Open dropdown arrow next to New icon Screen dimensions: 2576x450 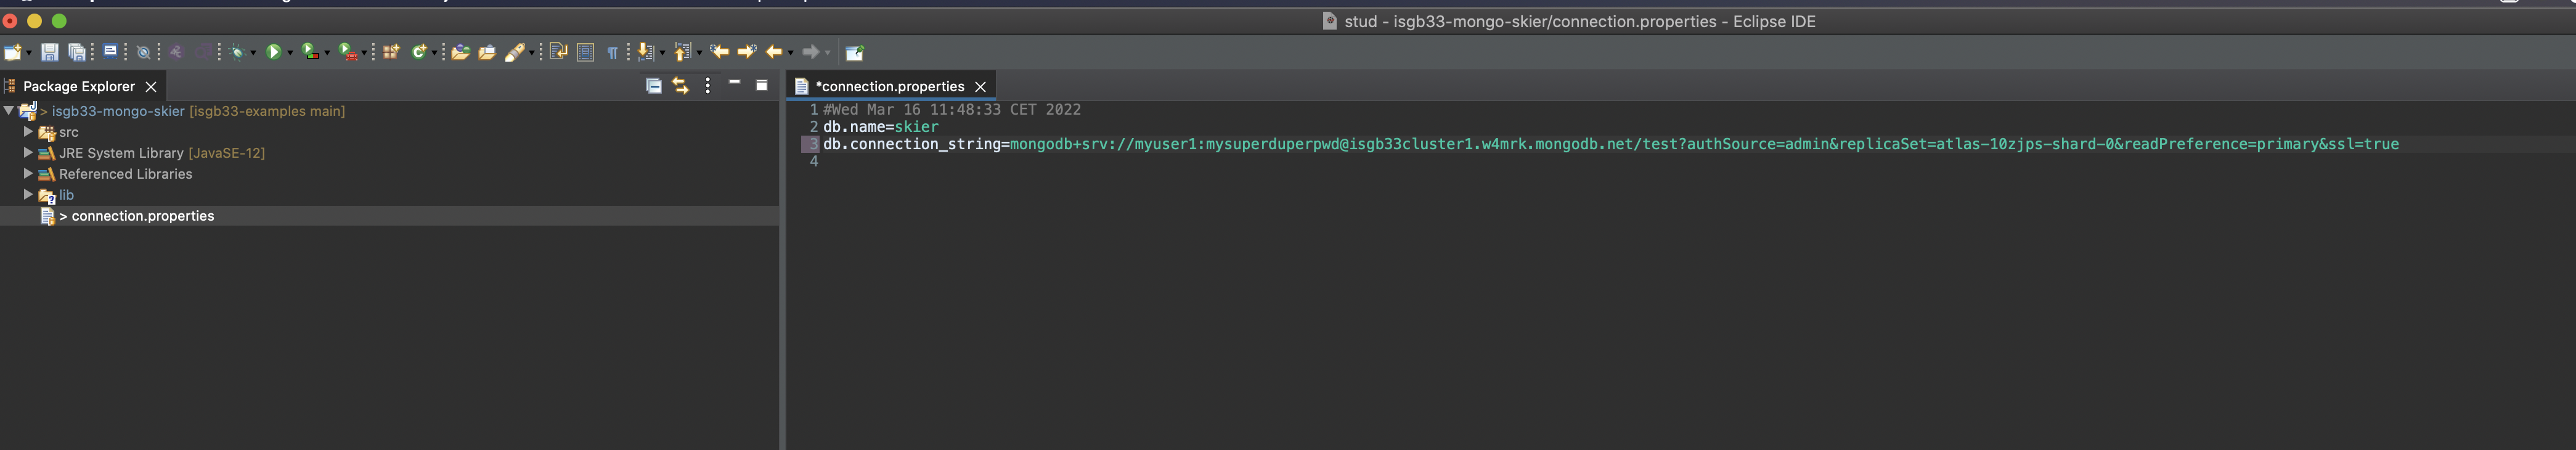click(x=29, y=53)
